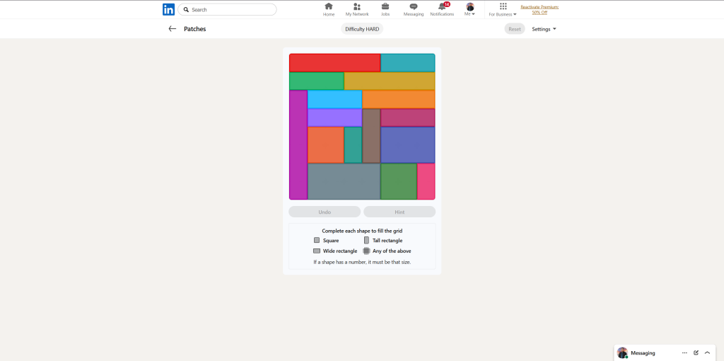This screenshot has height=361, width=724.
Task: Open messaging overlay three-dots options
Action: (684, 353)
